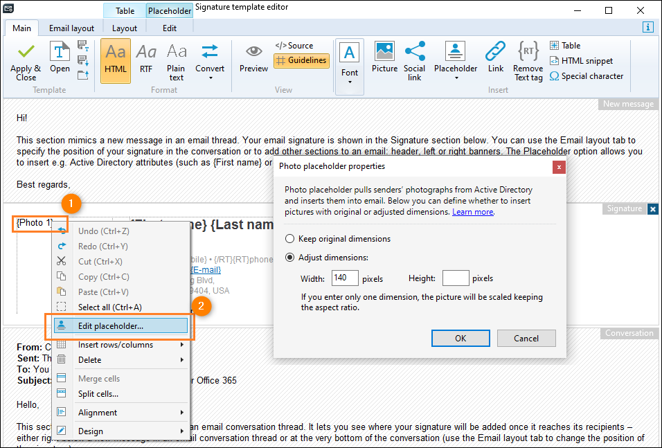The image size is (662, 448).
Task: Choose Select all (Ctrl+A) menu item
Action: pos(120,307)
